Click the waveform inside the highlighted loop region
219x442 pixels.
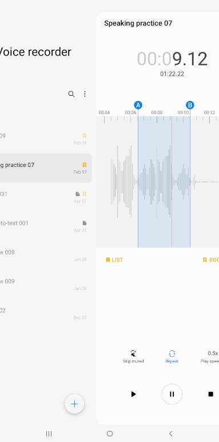(164, 182)
